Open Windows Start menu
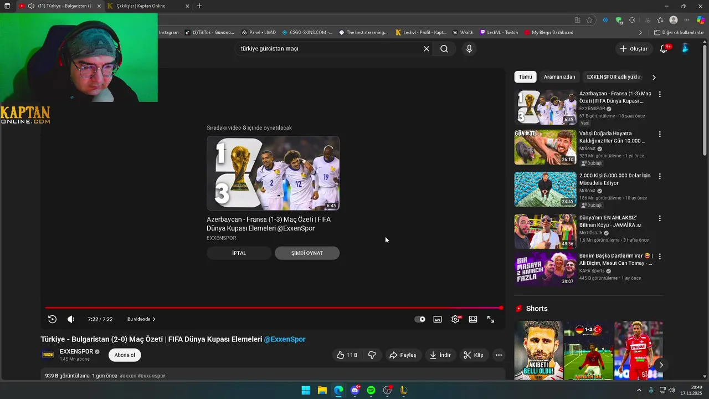 click(x=306, y=390)
